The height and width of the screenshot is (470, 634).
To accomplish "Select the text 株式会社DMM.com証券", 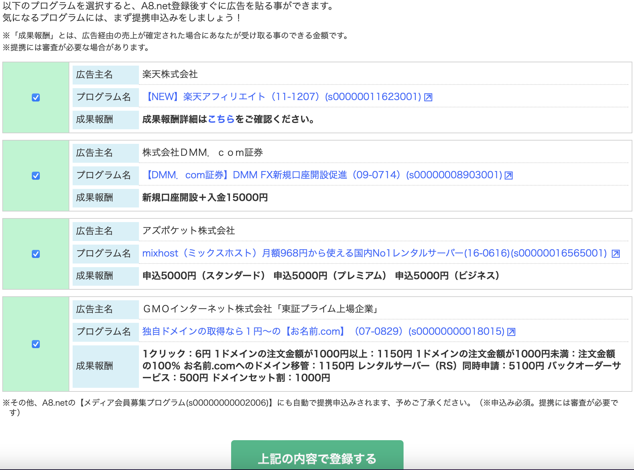I will pyautogui.click(x=203, y=152).
